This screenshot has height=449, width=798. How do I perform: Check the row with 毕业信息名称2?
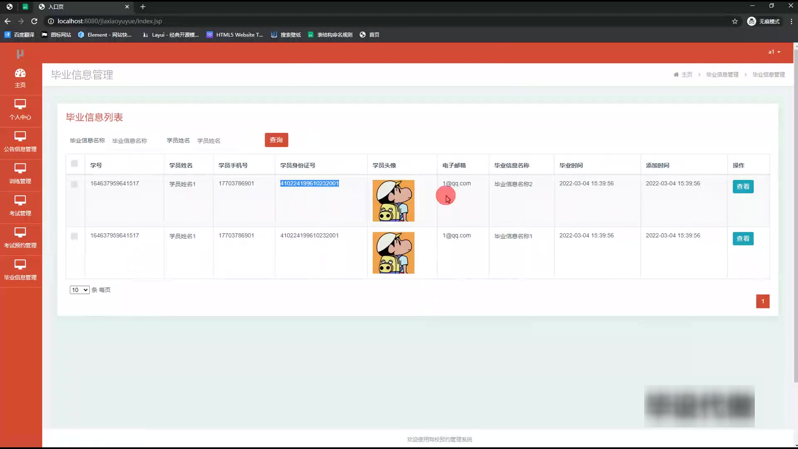click(x=74, y=184)
